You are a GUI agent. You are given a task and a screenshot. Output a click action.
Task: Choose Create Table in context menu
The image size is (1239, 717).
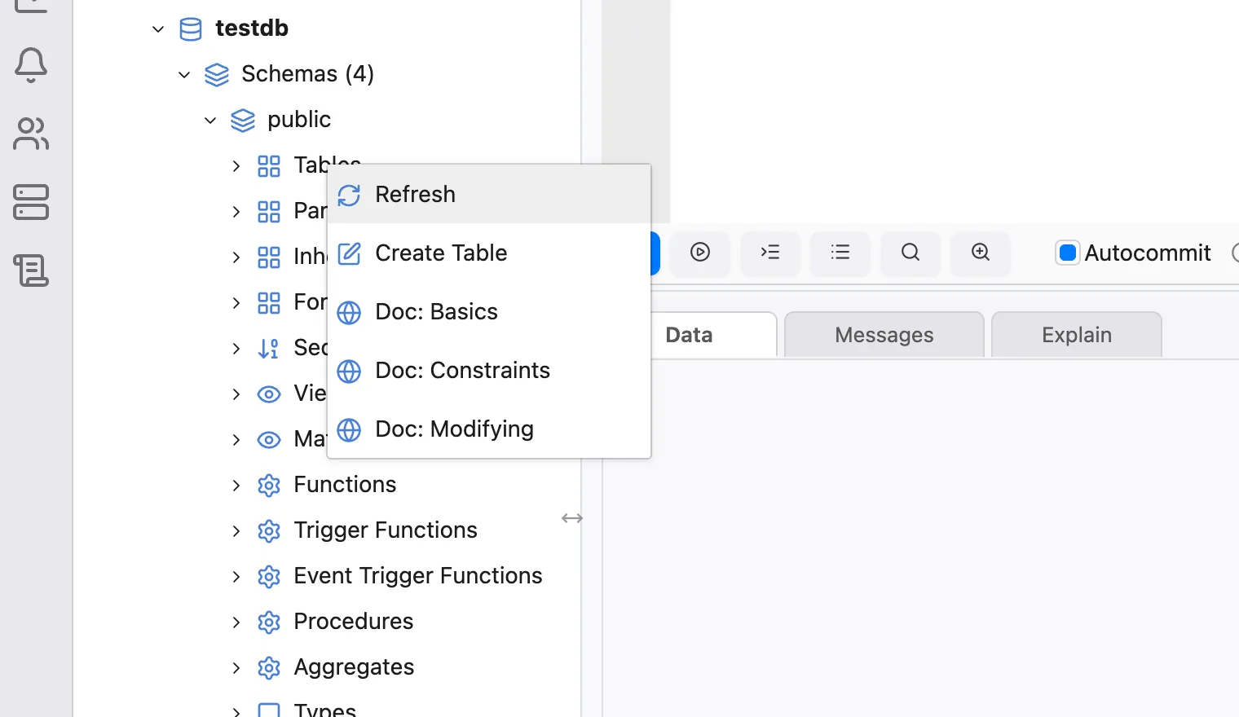coord(489,253)
